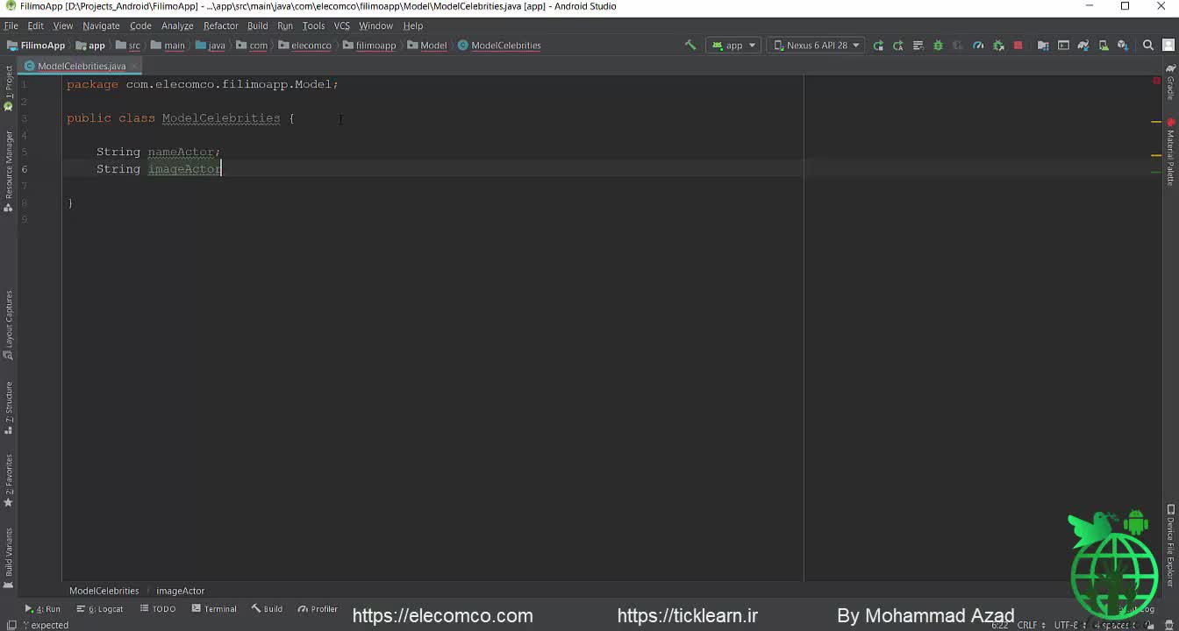Image resolution: width=1179 pixels, height=631 pixels.
Task: Toggle the Structure side panel
Action: (9, 407)
